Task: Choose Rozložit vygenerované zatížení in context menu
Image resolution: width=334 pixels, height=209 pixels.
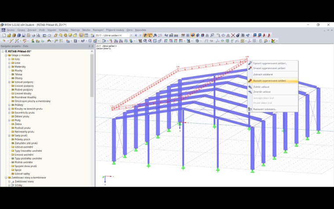Action: (x=272, y=81)
